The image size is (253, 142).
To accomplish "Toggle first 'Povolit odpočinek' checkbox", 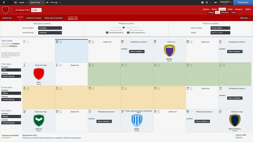I will point(107,33).
